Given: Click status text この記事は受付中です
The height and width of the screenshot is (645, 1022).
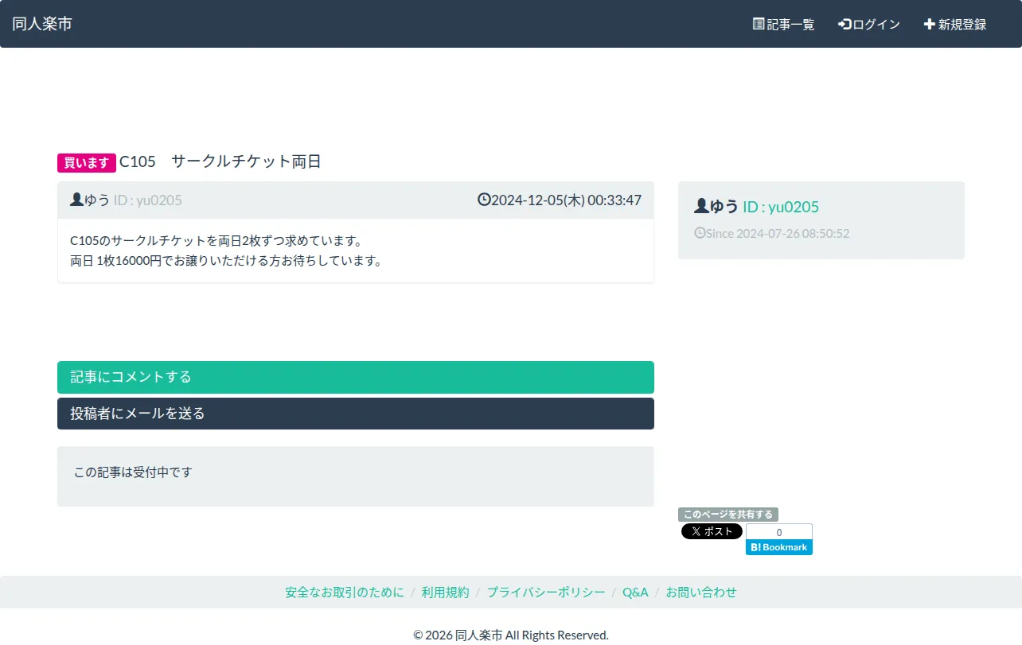Looking at the screenshot, I should [133, 472].
